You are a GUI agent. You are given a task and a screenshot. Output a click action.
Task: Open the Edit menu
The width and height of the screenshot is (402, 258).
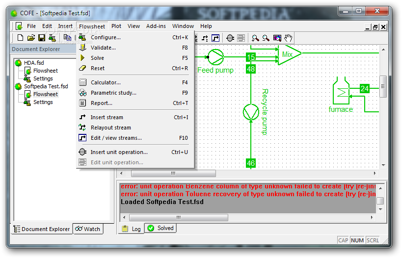(47, 26)
